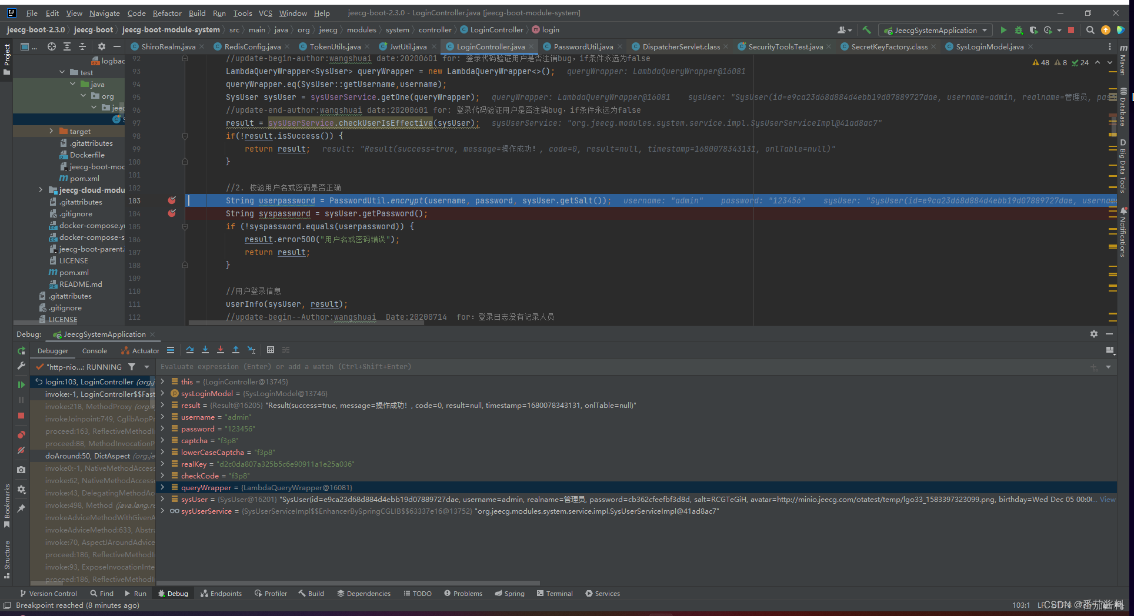Stop the application with red square in toolbar
The height and width of the screenshot is (616, 1134).
pos(1071,30)
